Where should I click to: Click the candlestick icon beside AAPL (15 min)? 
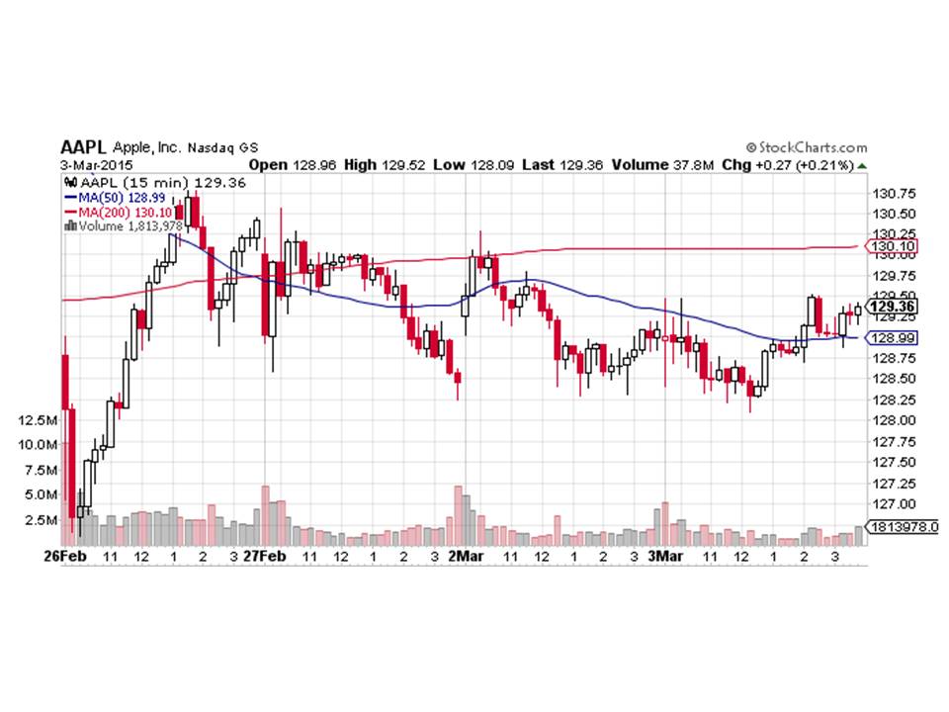[x=70, y=182]
